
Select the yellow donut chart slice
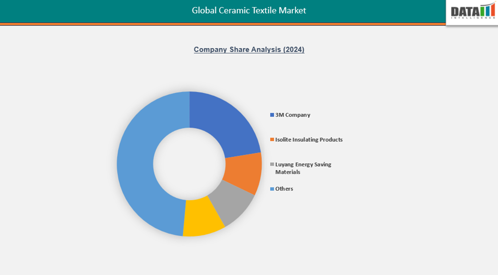[202, 218]
